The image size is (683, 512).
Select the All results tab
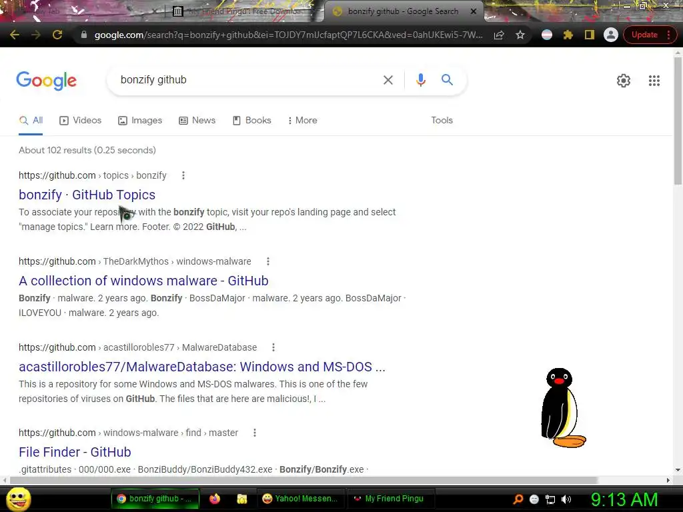(31, 121)
